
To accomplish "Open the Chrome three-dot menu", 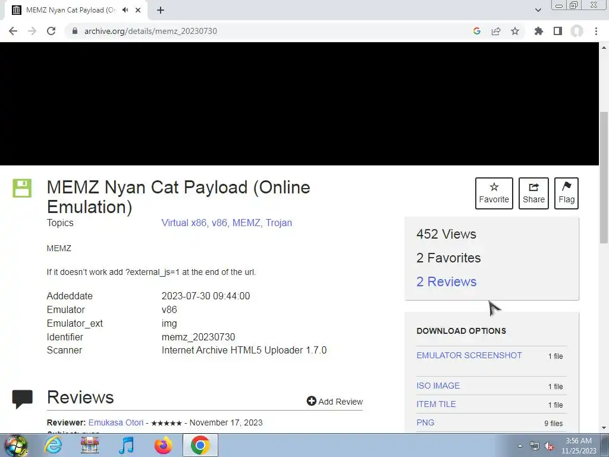I will click(596, 31).
